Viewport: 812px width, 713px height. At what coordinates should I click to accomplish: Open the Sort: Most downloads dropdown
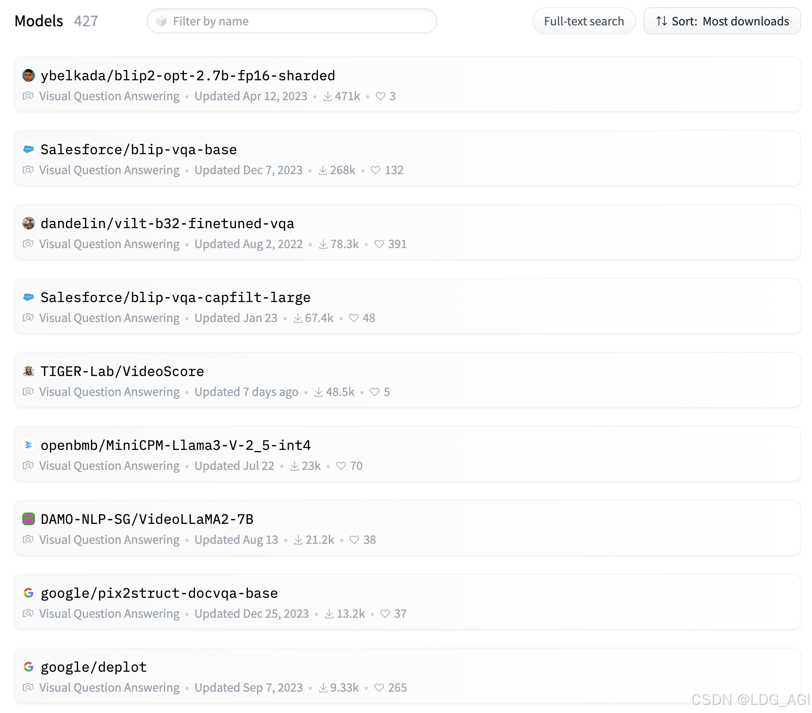pos(722,21)
